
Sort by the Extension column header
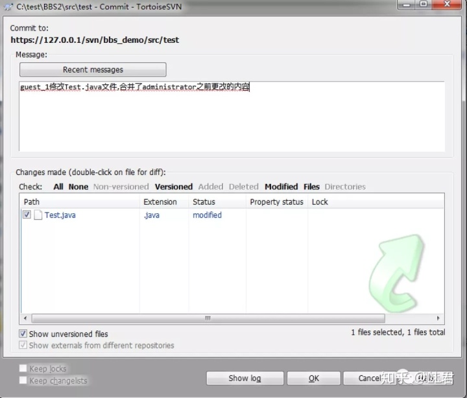164,202
